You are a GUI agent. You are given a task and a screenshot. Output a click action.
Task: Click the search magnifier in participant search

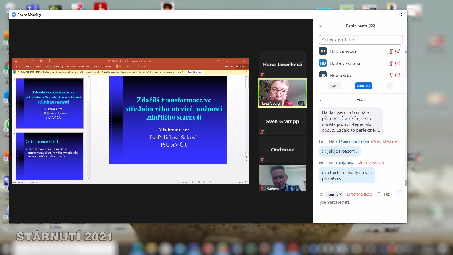click(324, 40)
